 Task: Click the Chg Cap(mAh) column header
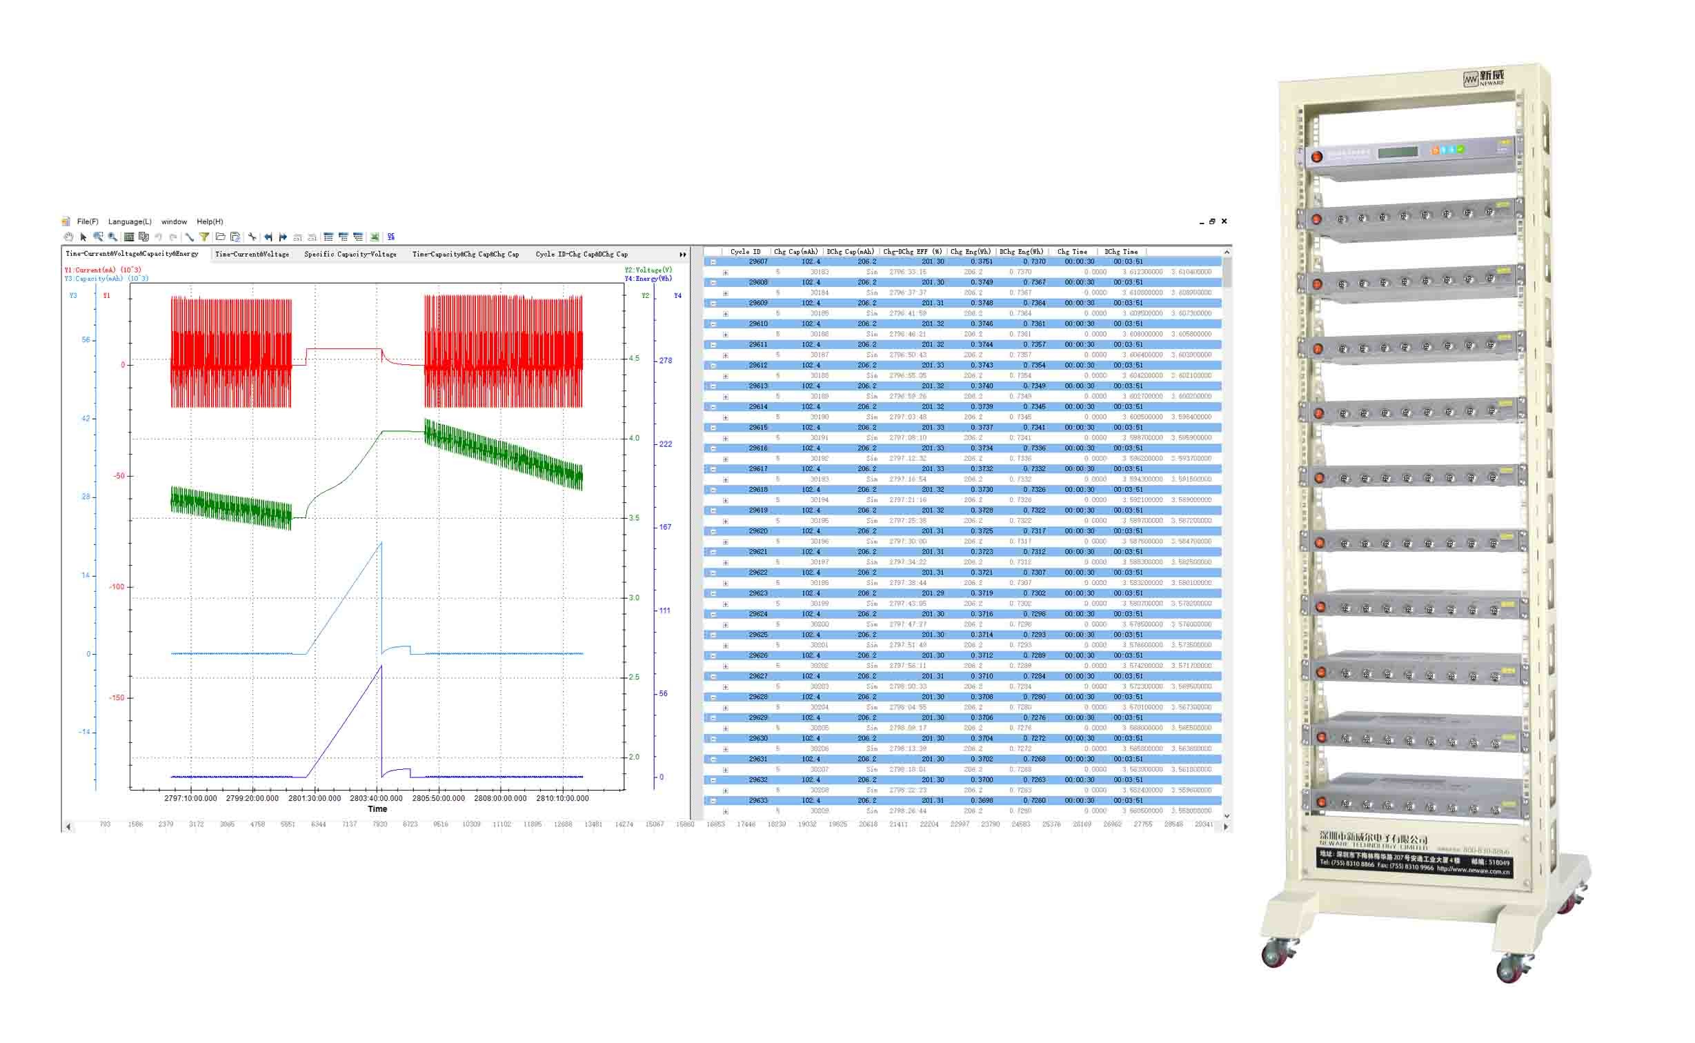coord(796,252)
